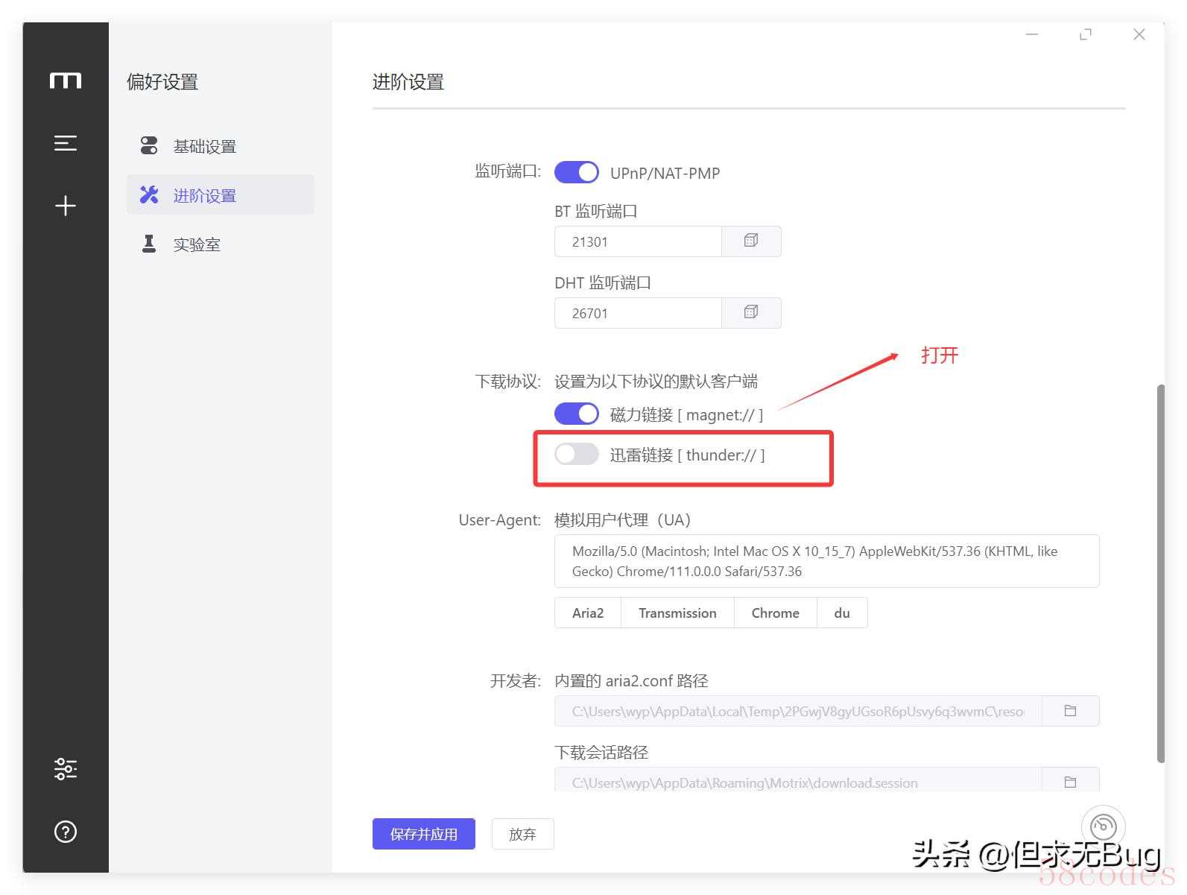The image size is (1187, 895).
Task: Open the task list menu icon
Action: 66,143
